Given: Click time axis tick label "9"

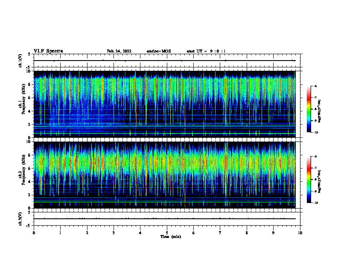Looking at the screenshot, I should pos(273,233).
